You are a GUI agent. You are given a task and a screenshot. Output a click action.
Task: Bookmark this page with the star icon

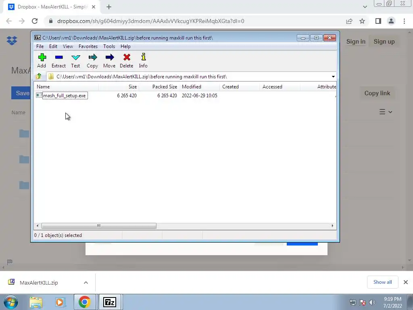[362, 21]
